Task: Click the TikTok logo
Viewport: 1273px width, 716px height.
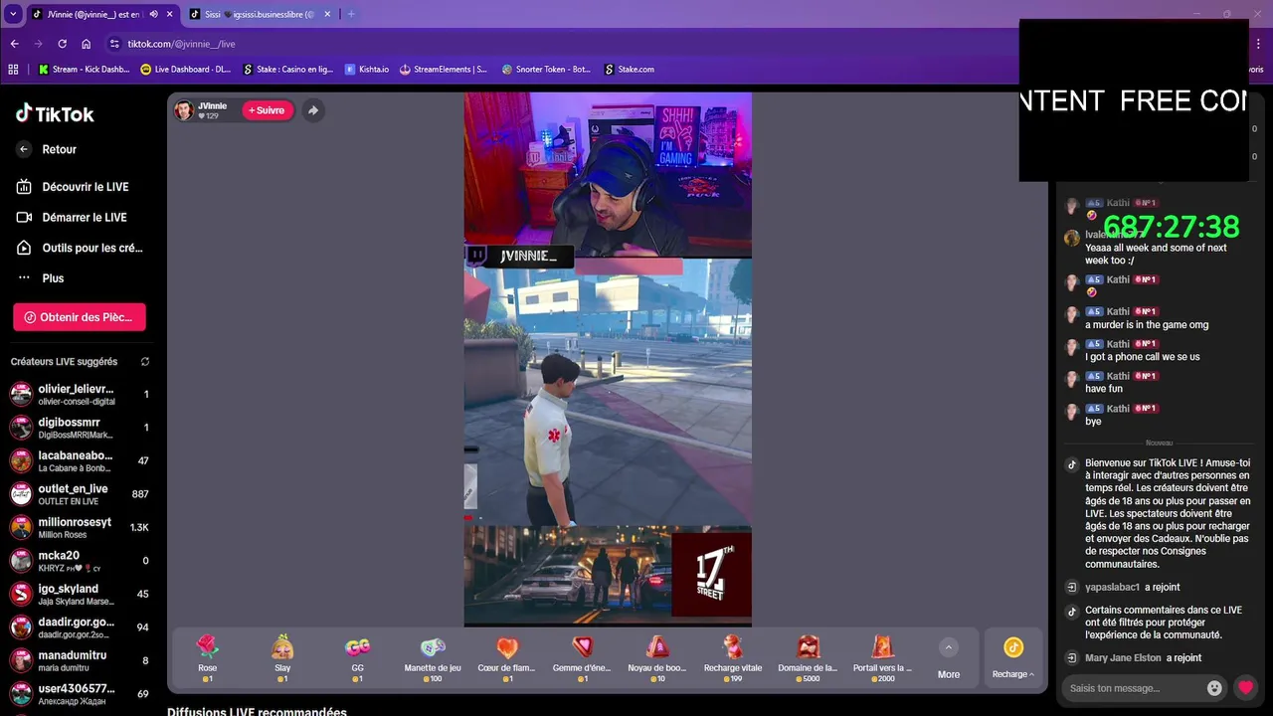Action: point(55,113)
